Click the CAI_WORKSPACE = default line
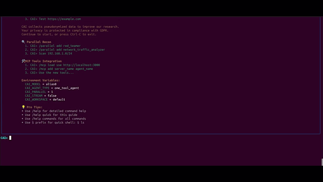 45,99
